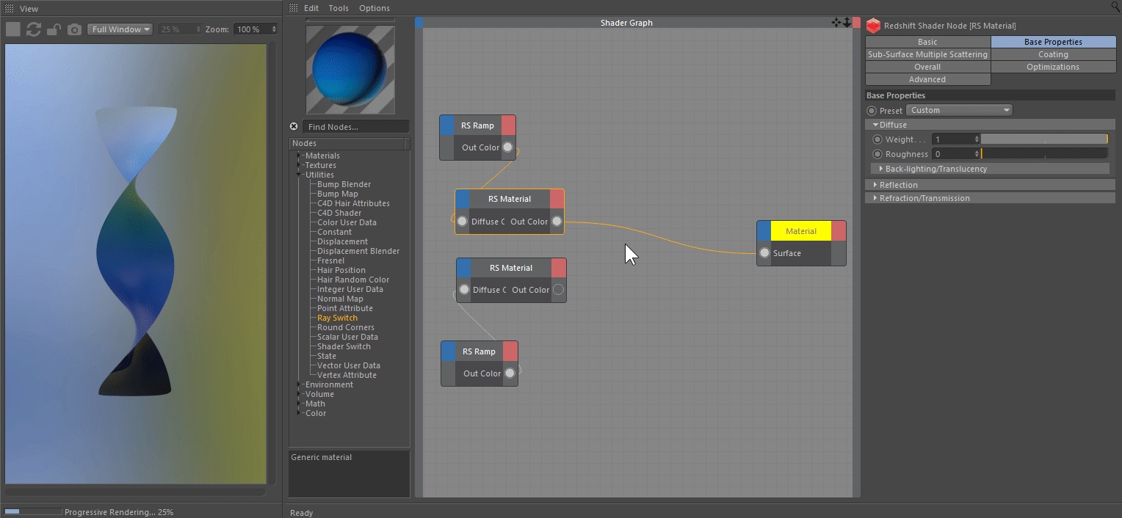Expand the Volume tree category

click(300, 394)
